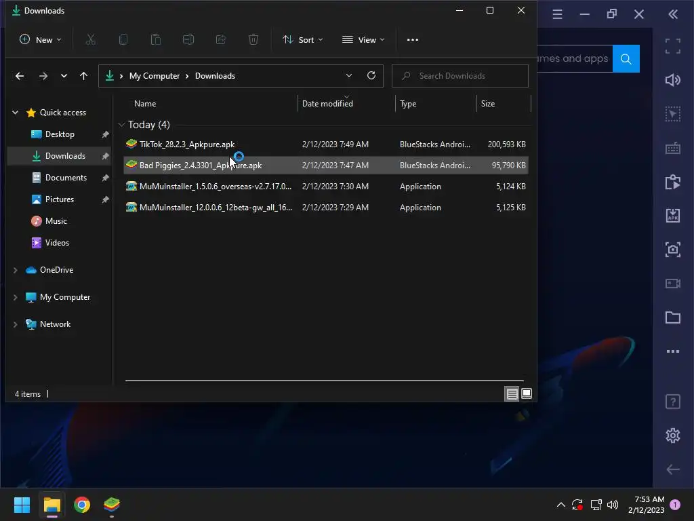
Task: Click the Delete trash icon
Action: (x=253, y=40)
